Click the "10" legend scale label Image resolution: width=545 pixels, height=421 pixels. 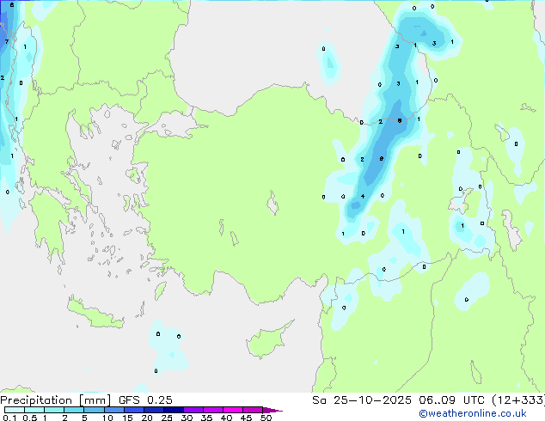(x=107, y=418)
